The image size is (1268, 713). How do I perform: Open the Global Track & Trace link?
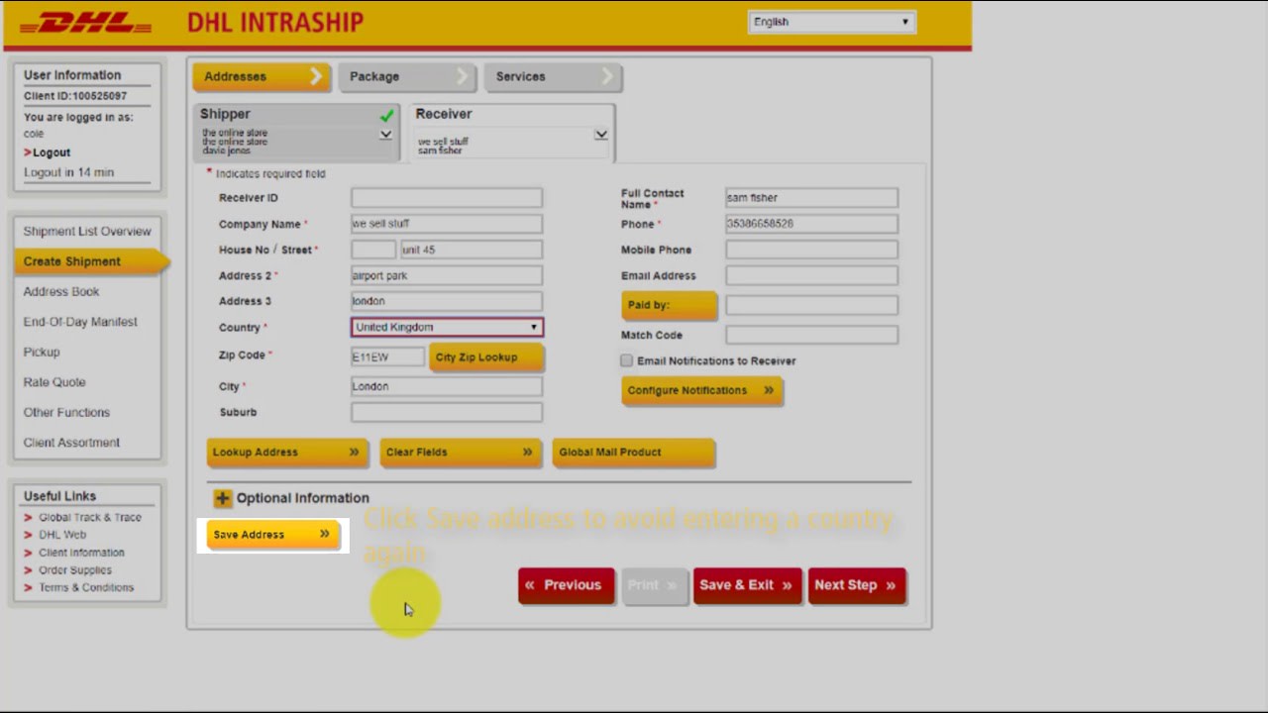pos(90,517)
